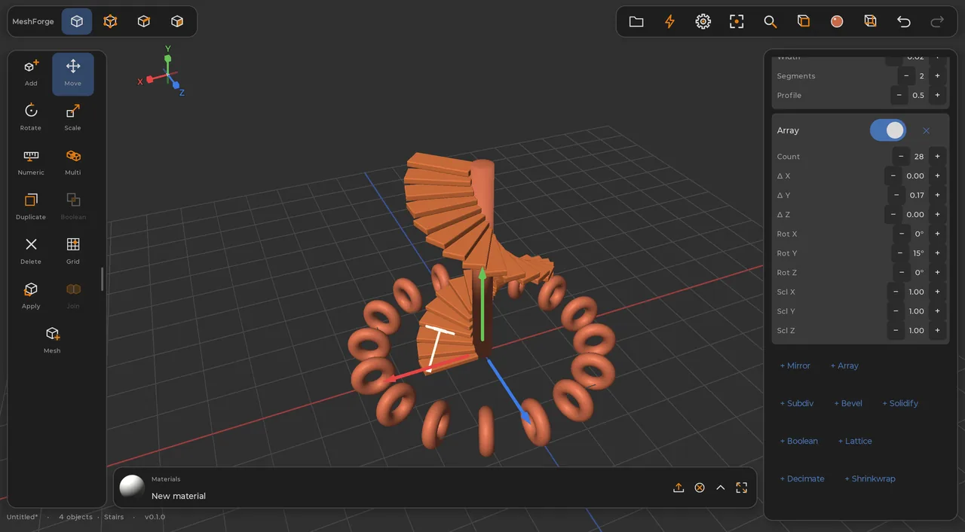Image resolution: width=965 pixels, height=532 pixels.
Task: Increase Scl Y value
Action: [x=937, y=311]
